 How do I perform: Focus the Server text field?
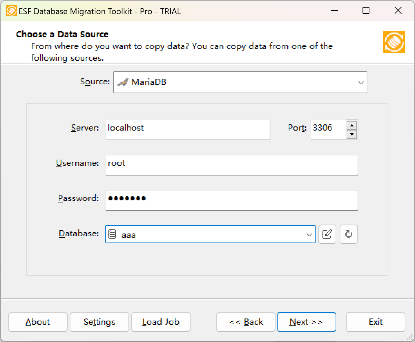tap(187, 129)
